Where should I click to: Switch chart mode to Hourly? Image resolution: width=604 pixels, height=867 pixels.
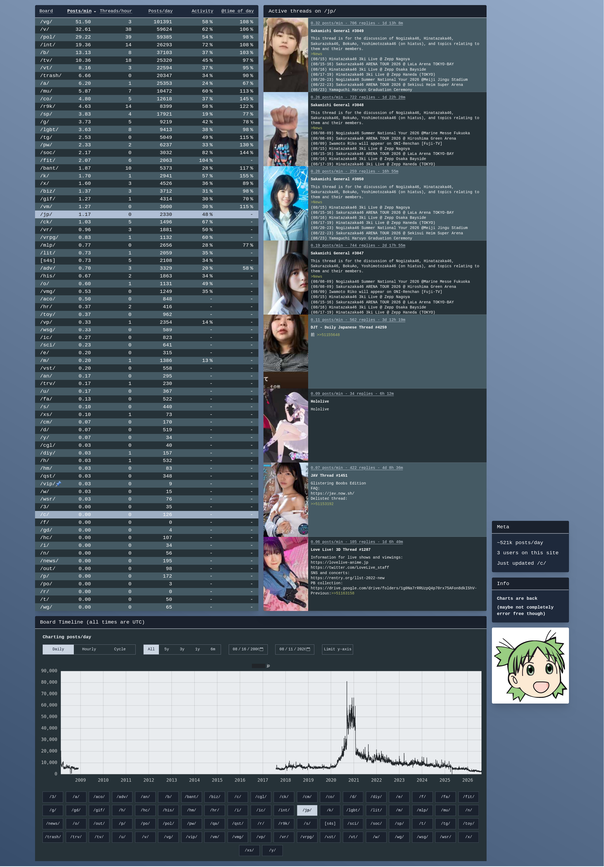click(x=89, y=649)
